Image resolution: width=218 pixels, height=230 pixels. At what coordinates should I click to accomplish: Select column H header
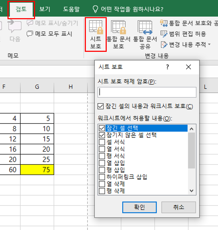[71, 87]
